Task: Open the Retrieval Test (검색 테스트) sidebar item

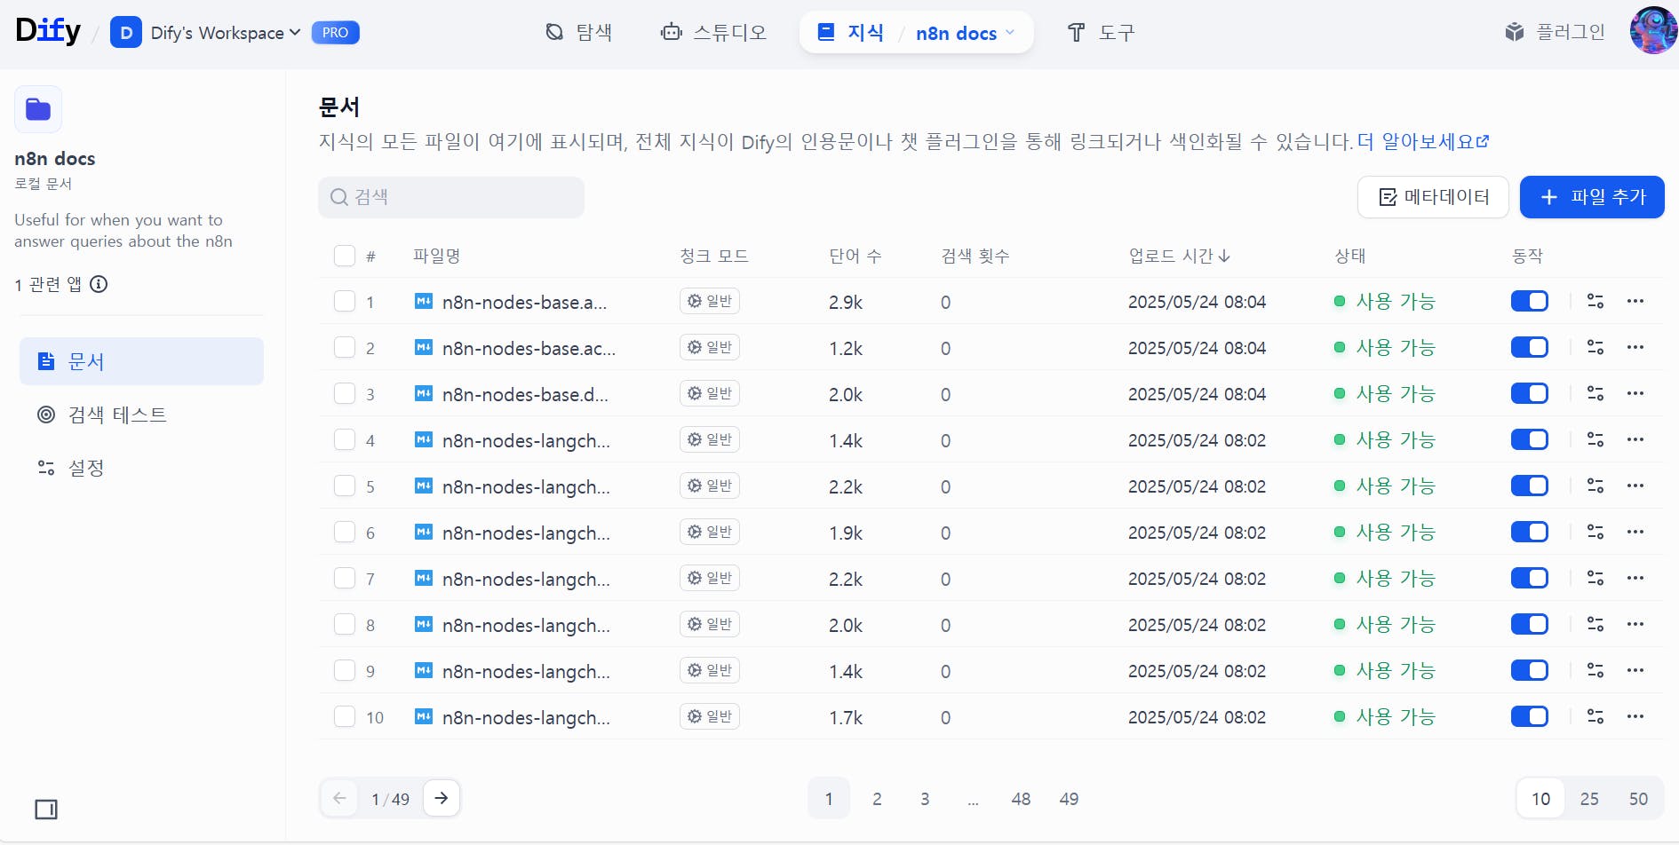Action: click(116, 415)
